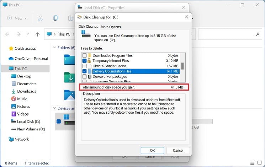Go up one folder level arrow

(37, 34)
